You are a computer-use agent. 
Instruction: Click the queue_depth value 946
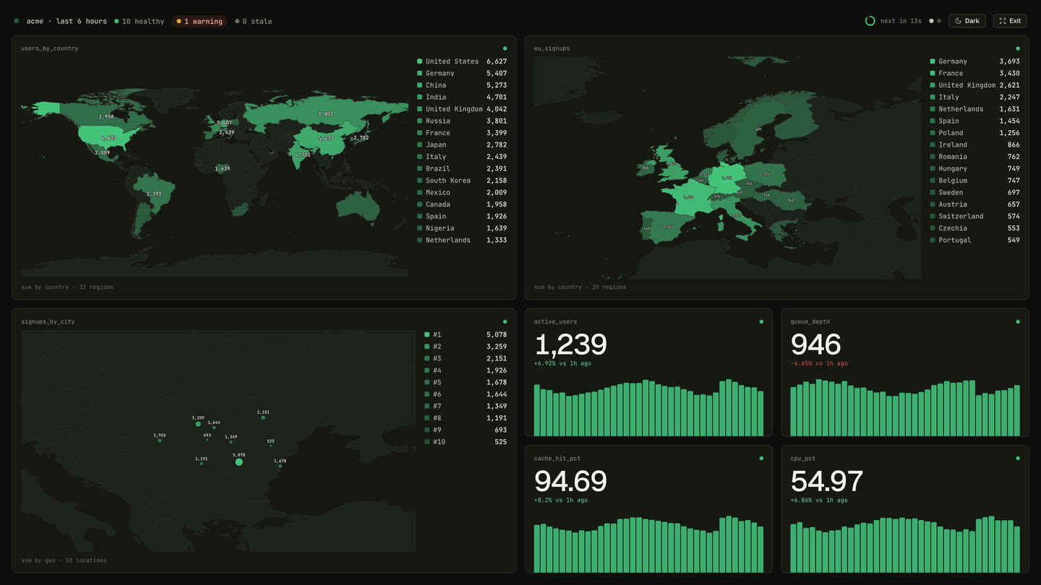(x=816, y=344)
